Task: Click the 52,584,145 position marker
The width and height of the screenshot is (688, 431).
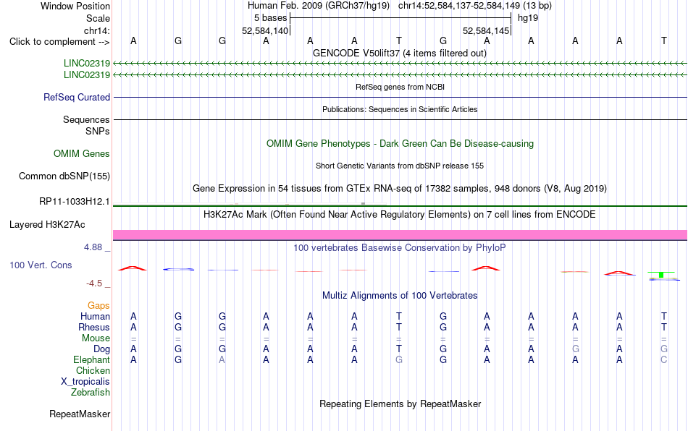Action: pos(486,30)
